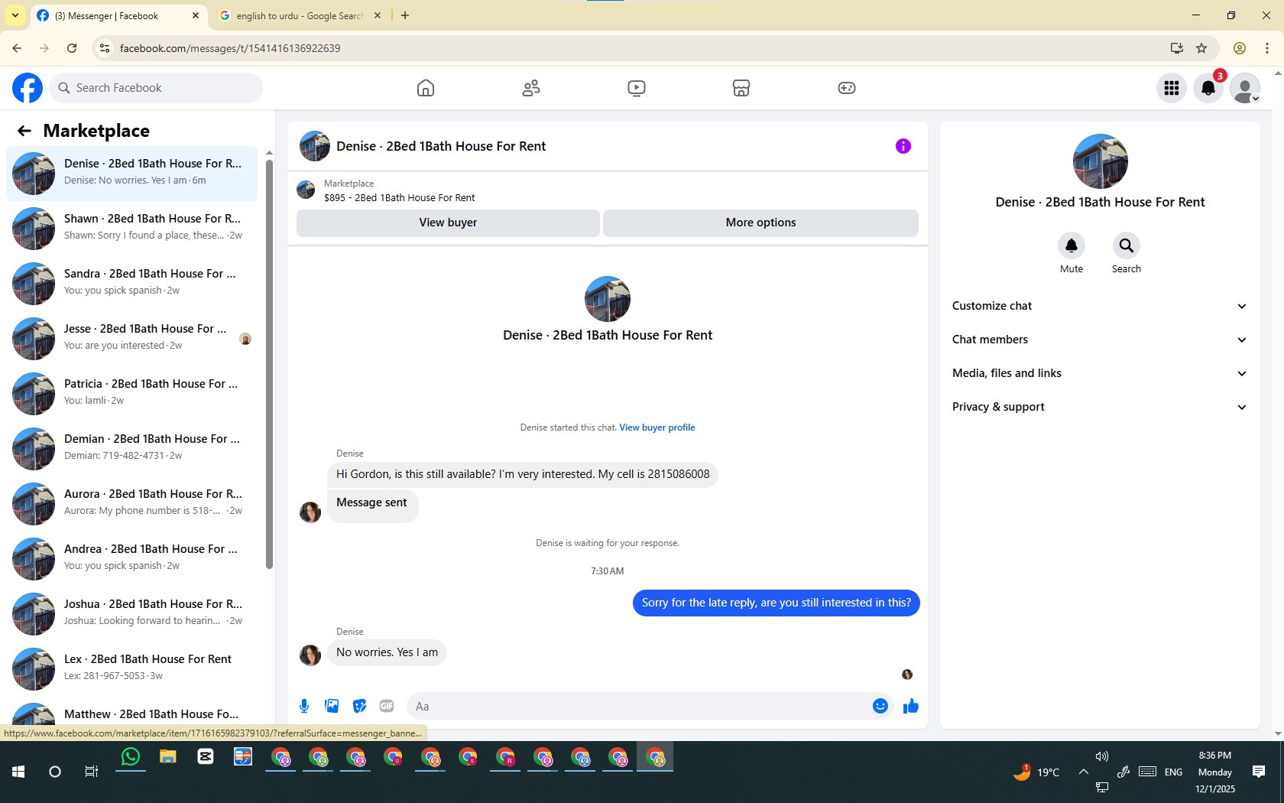Click the 'Sorry for the late reply' message
The height and width of the screenshot is (803, 1284).
[x=777, y=603]
